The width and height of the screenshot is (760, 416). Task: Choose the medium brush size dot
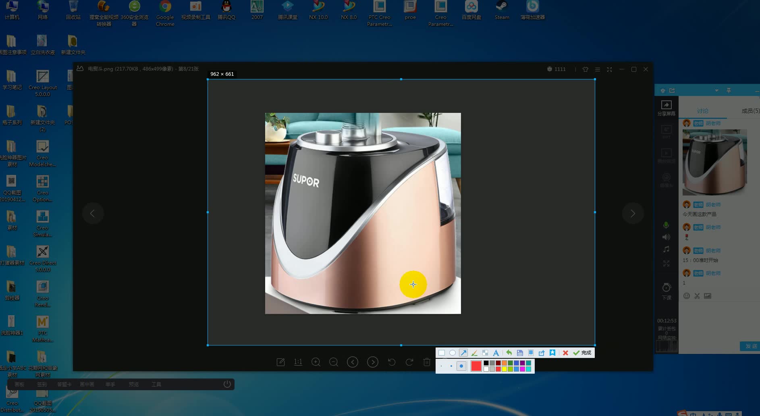451,366
